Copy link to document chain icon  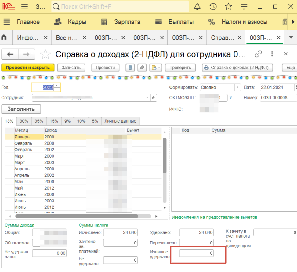coord(258,54)
